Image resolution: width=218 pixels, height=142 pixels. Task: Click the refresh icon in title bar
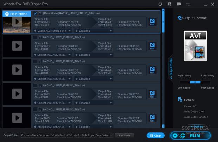160,4
